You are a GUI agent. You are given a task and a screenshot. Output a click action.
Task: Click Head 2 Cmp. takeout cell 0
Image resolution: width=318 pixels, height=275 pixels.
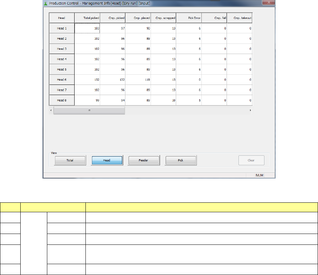pos(240,39)
